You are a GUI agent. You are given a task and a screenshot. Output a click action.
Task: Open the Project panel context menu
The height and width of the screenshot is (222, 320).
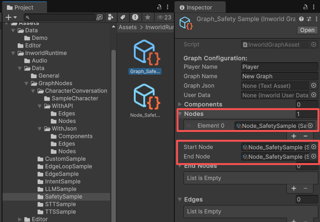point(168,7)
